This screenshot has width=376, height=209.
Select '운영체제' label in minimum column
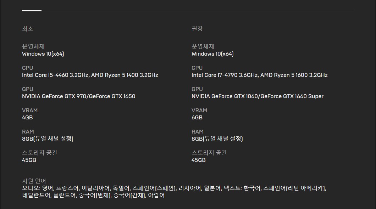[33, 46]
